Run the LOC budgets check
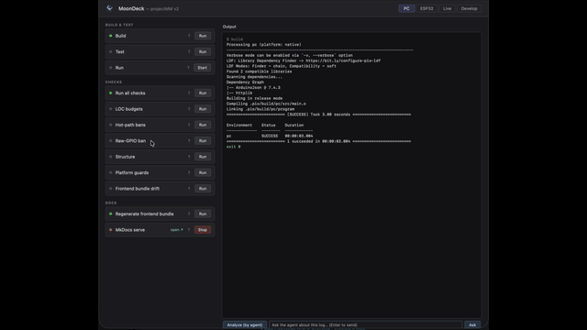 click(203, 109)
